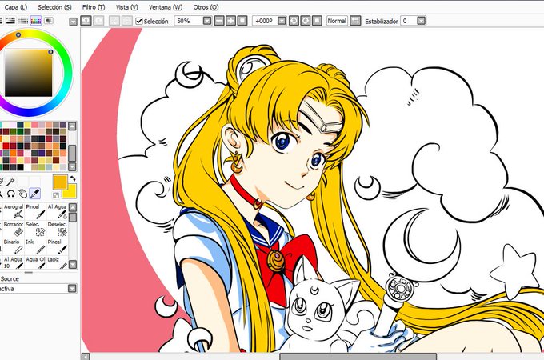The image size is (544, 360).
Task: Select the Binario pen tool
Action: (x=13, y=246)
